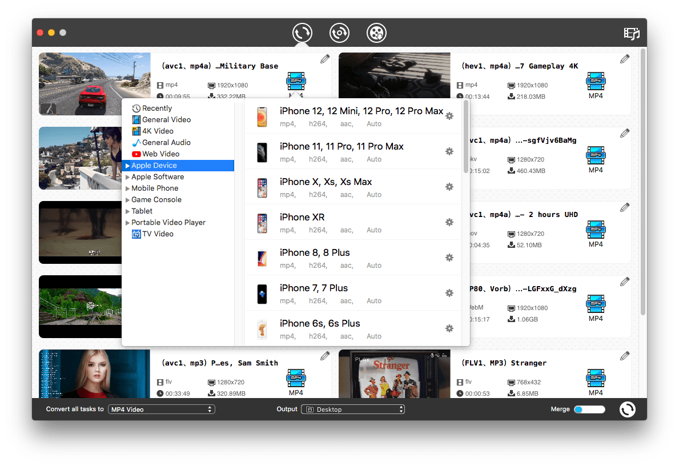Choose the iPhone 6s, 6s Plus preset
The width and height of the screenshot is (679, 466).
(x=353, y=329)
